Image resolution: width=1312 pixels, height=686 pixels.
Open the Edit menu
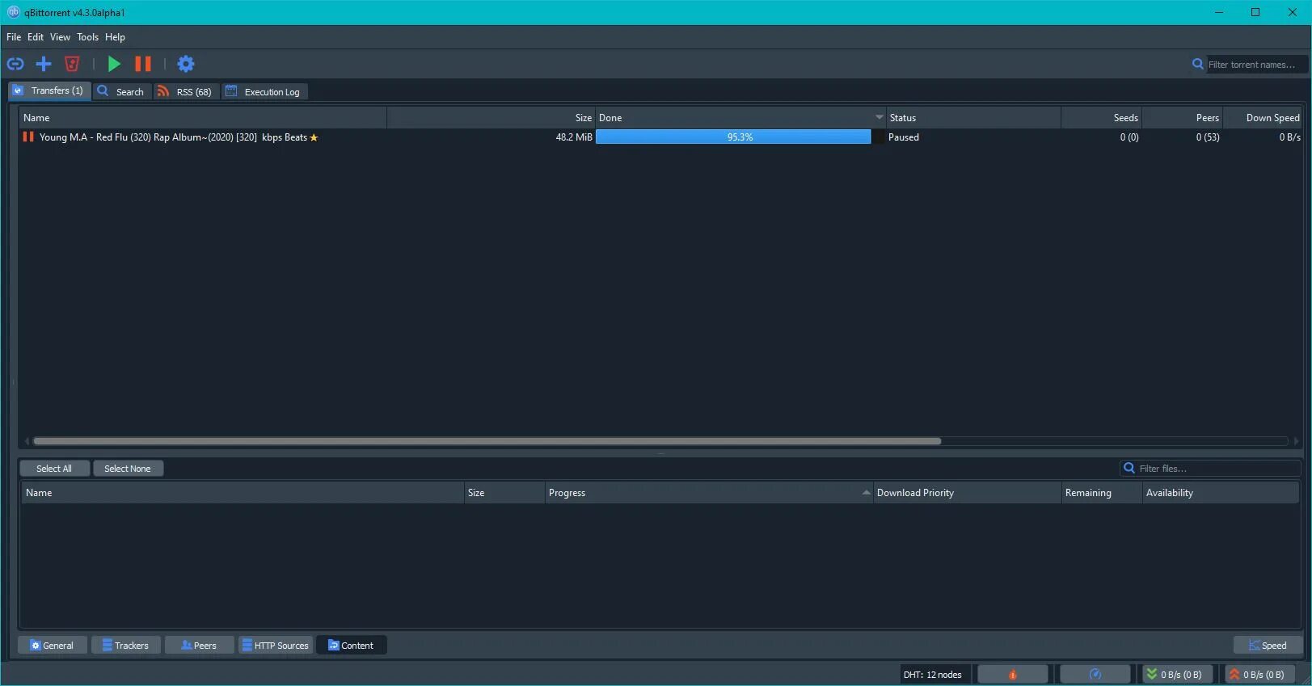coord(36,37)
